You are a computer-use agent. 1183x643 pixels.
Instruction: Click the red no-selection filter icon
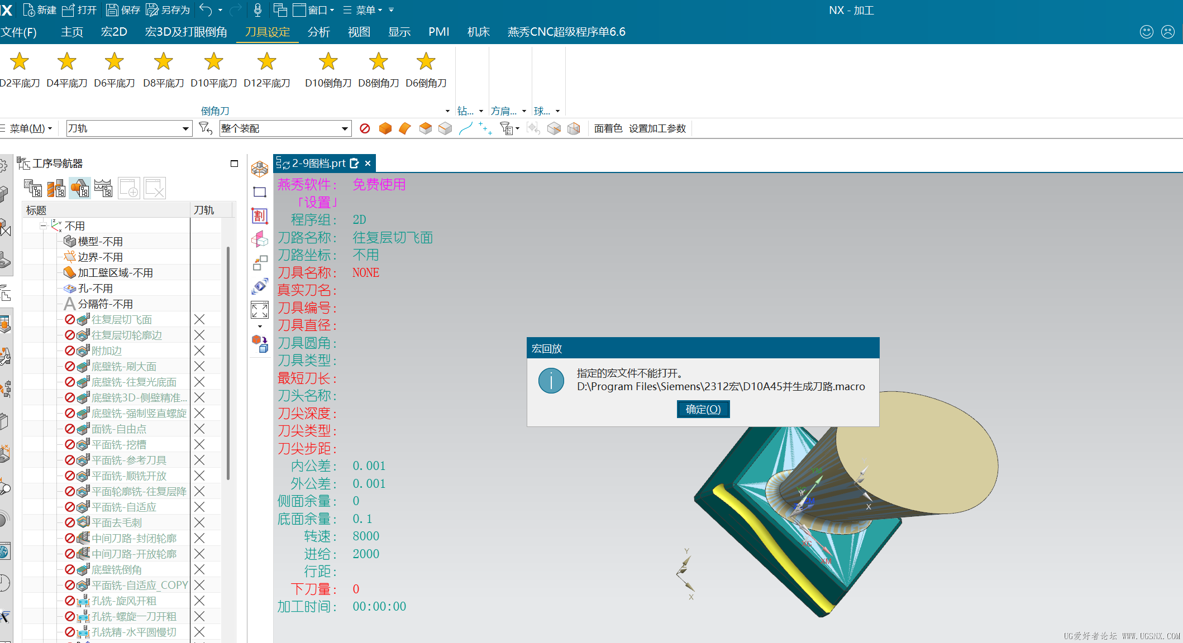pos(365,128)
